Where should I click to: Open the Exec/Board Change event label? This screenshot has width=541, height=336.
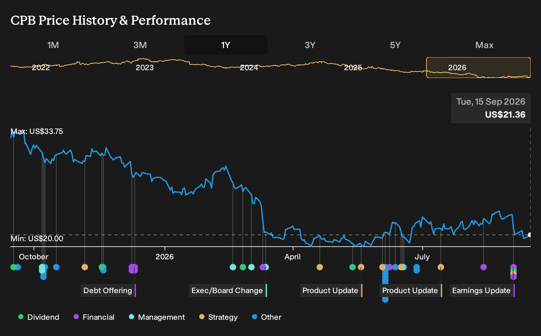coord(227,291)
